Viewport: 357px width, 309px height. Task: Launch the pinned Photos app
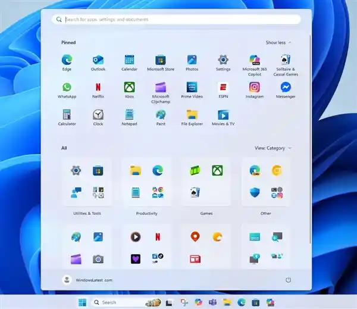point(192,63)
